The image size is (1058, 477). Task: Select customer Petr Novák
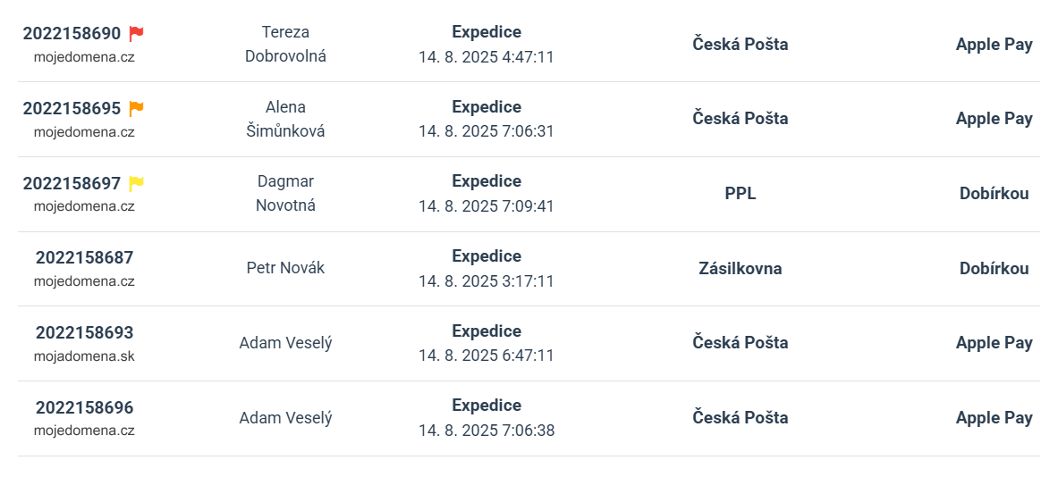[x=285, y=268]
